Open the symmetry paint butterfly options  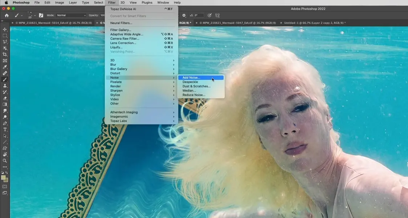tap(217, 15)
